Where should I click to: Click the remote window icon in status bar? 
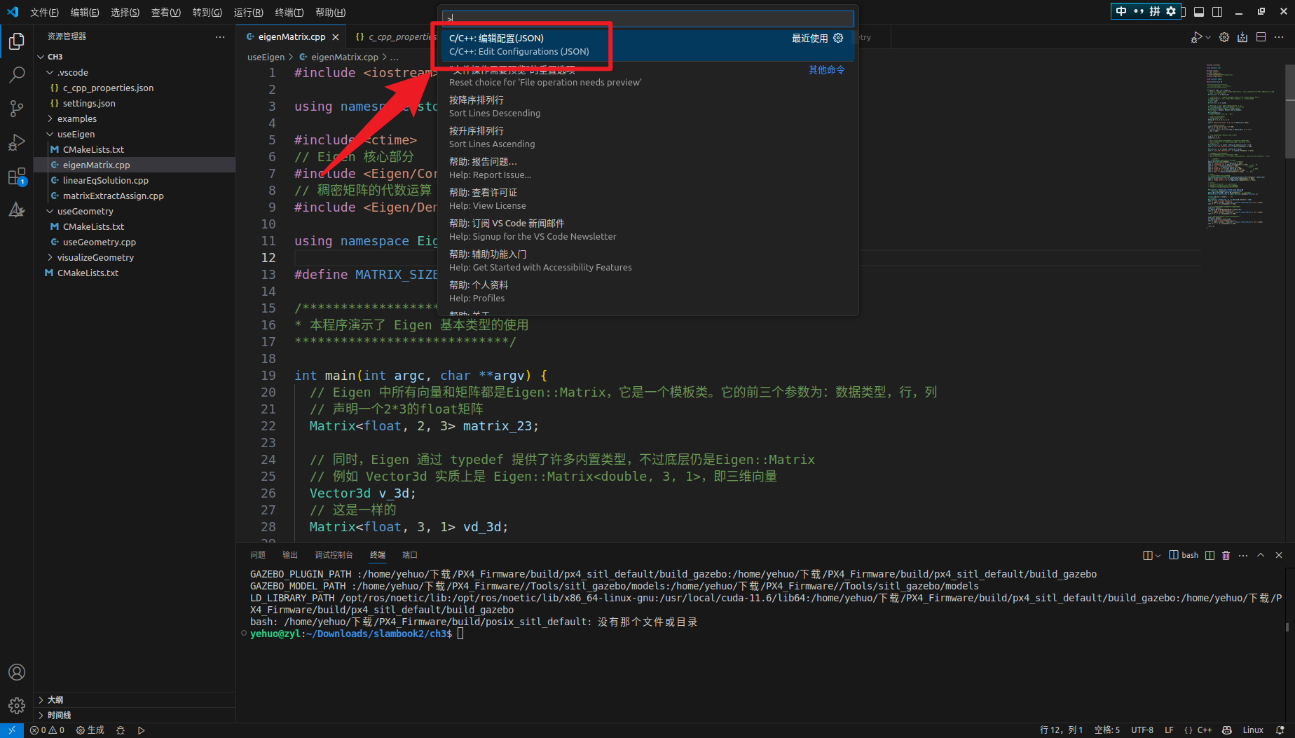[12, 730]
